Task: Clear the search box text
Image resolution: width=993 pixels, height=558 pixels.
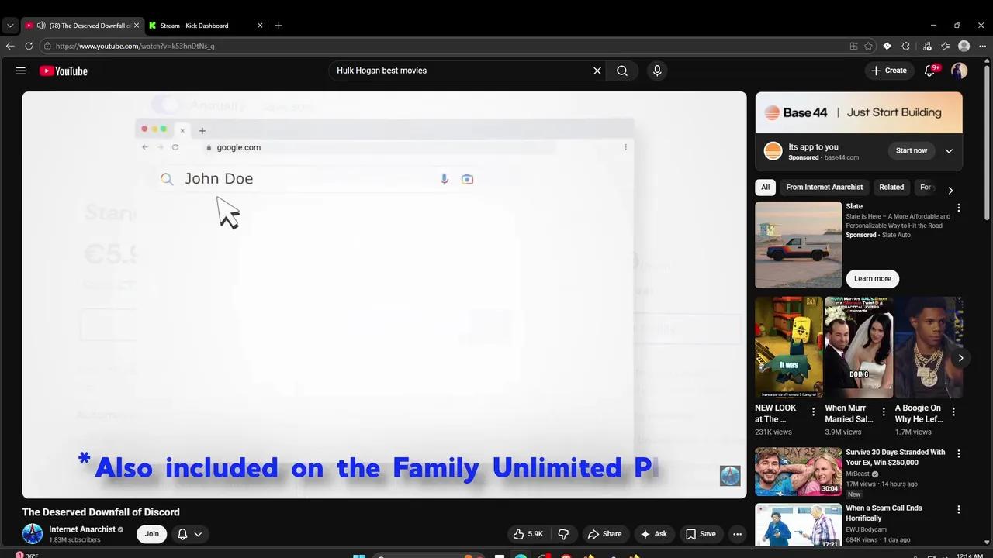Action: point(597,71)
